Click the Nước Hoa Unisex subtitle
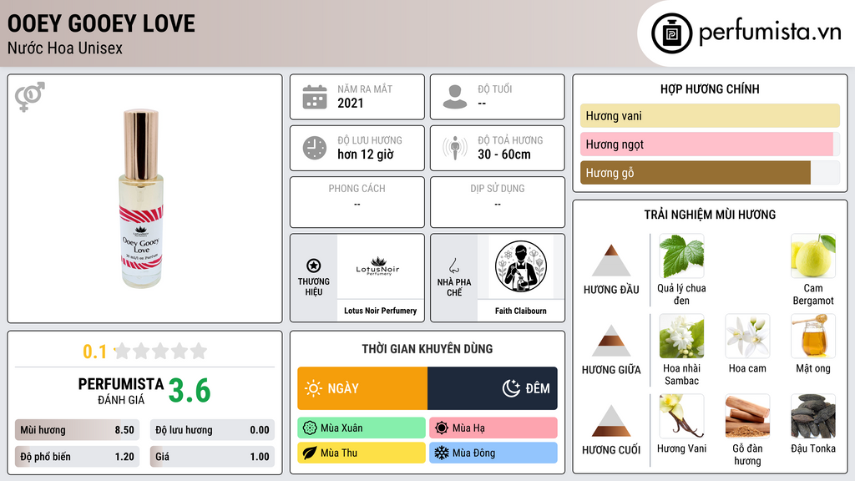855x481 pixels. point(65,48)
